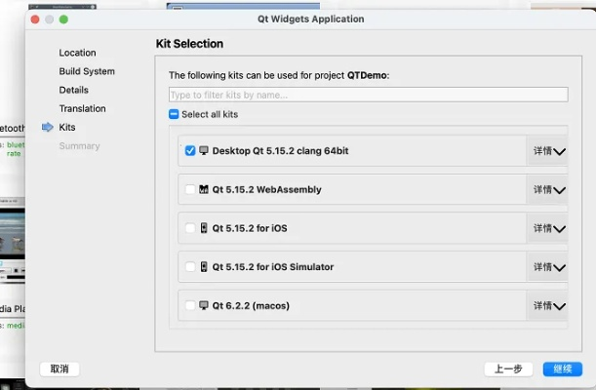Click the WebAssembly kit icon
The image size is (596, 390).
(x=204, y=189)
